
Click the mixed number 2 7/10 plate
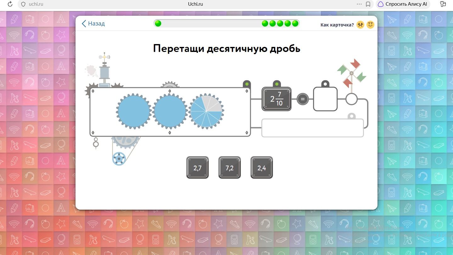click(x=277, y=99)
